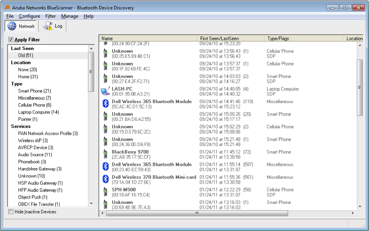Click Dell Wireless 370 Mini-card Bluetooth icon
369x231 pixels.
(106, 179)
